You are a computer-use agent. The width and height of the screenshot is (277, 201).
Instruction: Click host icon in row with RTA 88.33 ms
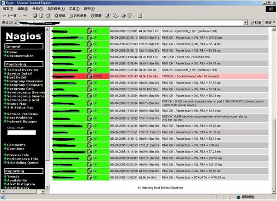(90, 95)
